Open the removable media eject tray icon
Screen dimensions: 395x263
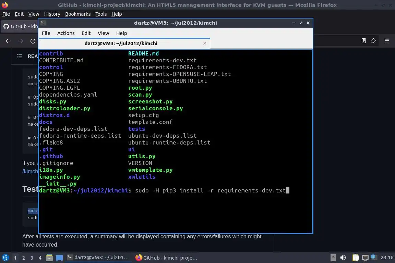[x=333, y=258]
